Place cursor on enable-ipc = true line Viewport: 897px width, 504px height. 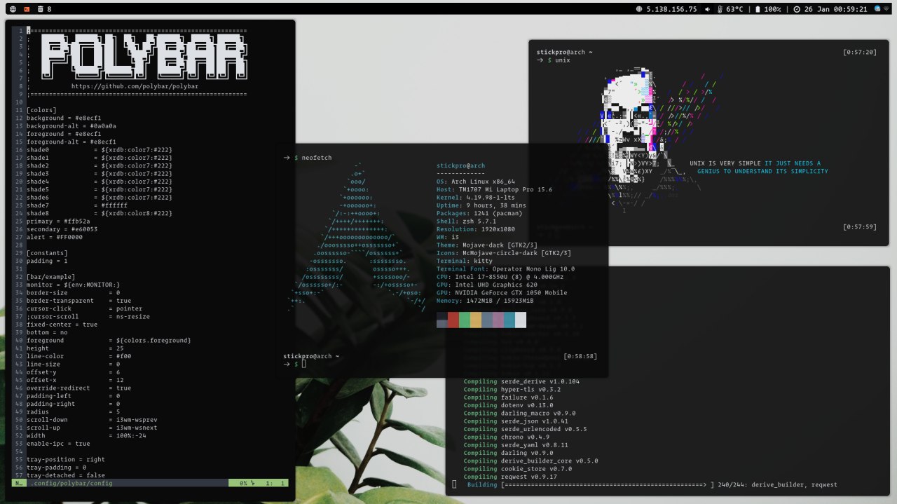(x=58, y=443)
